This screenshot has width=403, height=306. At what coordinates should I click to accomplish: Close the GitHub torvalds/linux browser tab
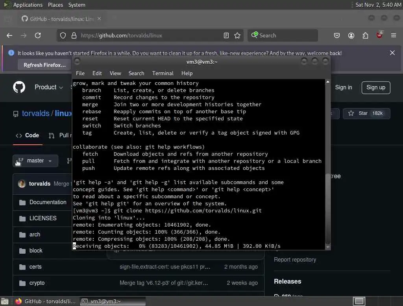tap(99, 18)
